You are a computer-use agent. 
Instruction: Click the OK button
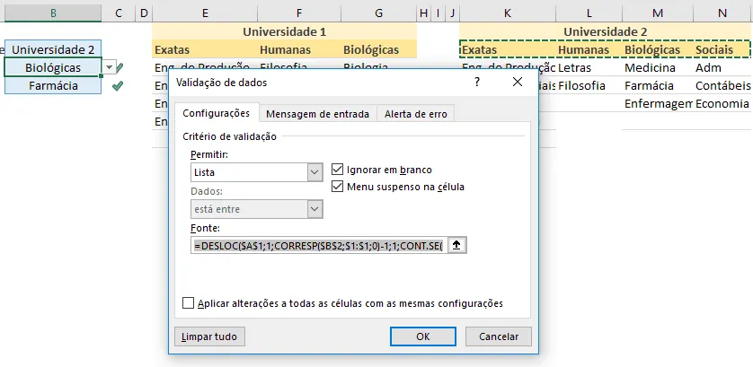tap(423, 336)
